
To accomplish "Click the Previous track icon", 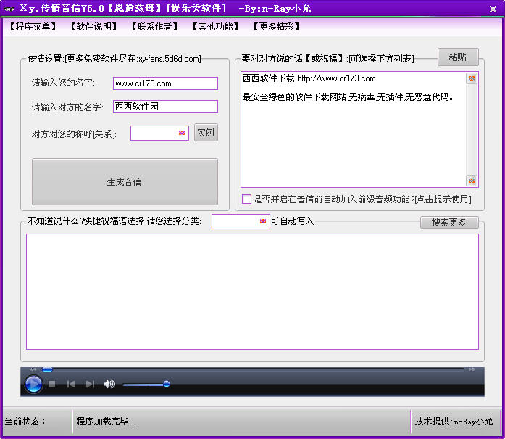I will pos(71,384).
